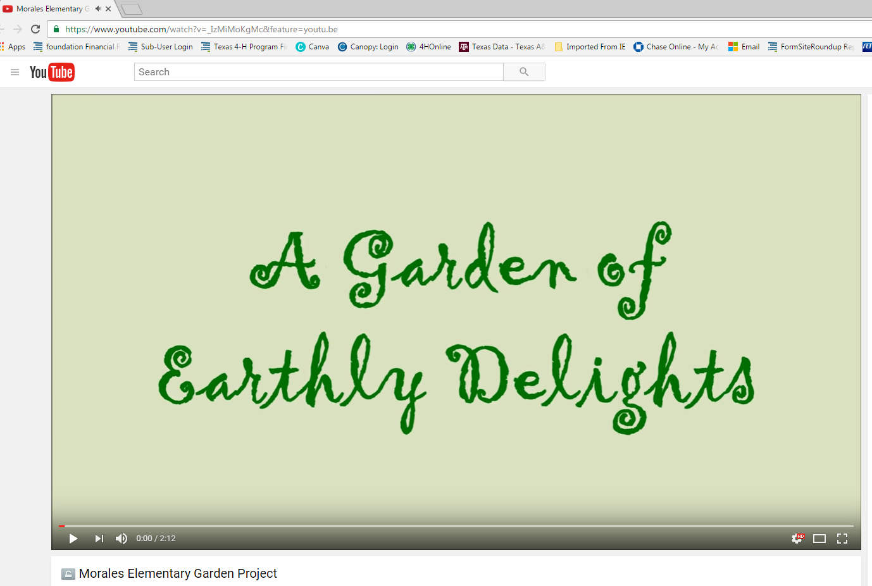The width and height of the screenshot is (872, 586).
Task: Toggle theater mode on the player
Action: tap(819, 539)
